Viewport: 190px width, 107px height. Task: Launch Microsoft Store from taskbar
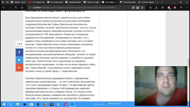coord(31,104)
